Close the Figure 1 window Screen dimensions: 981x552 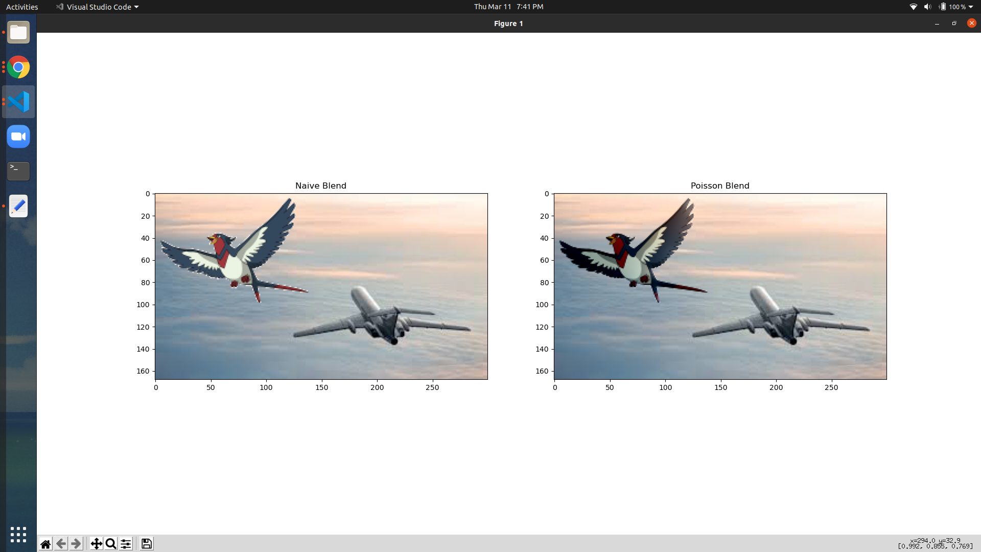pos(972,23)
